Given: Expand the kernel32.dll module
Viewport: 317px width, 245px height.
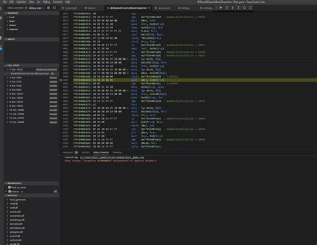Looking at the screenshot, I should click(x=31, y=224).
